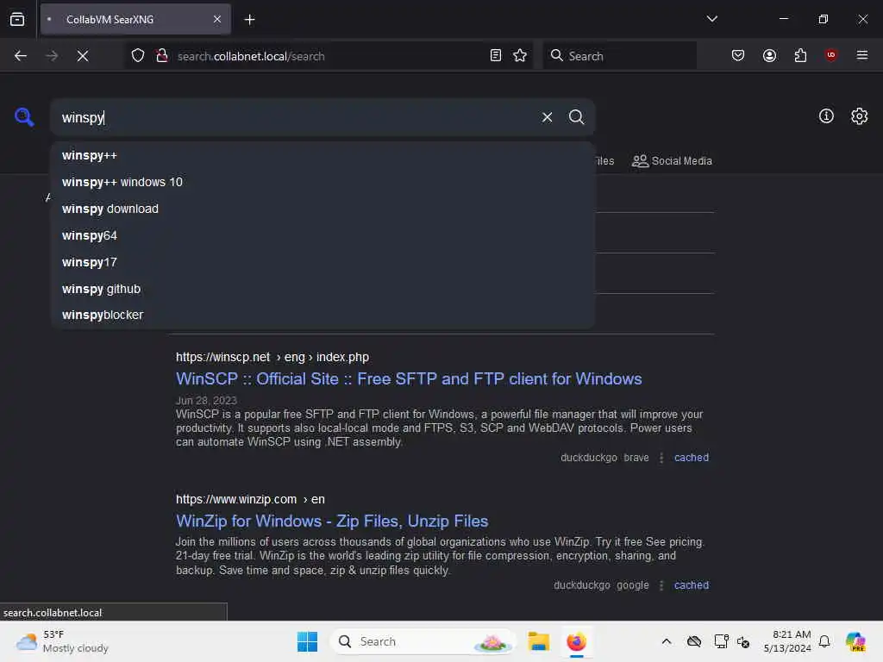Click google engine label under WinZip result
The image size is (883, 662).
tap(632, 585)
